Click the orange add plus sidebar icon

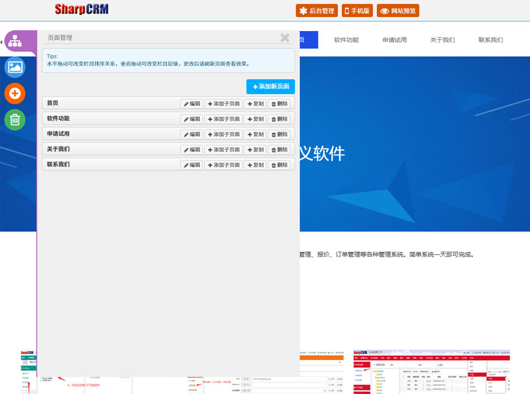15,94
